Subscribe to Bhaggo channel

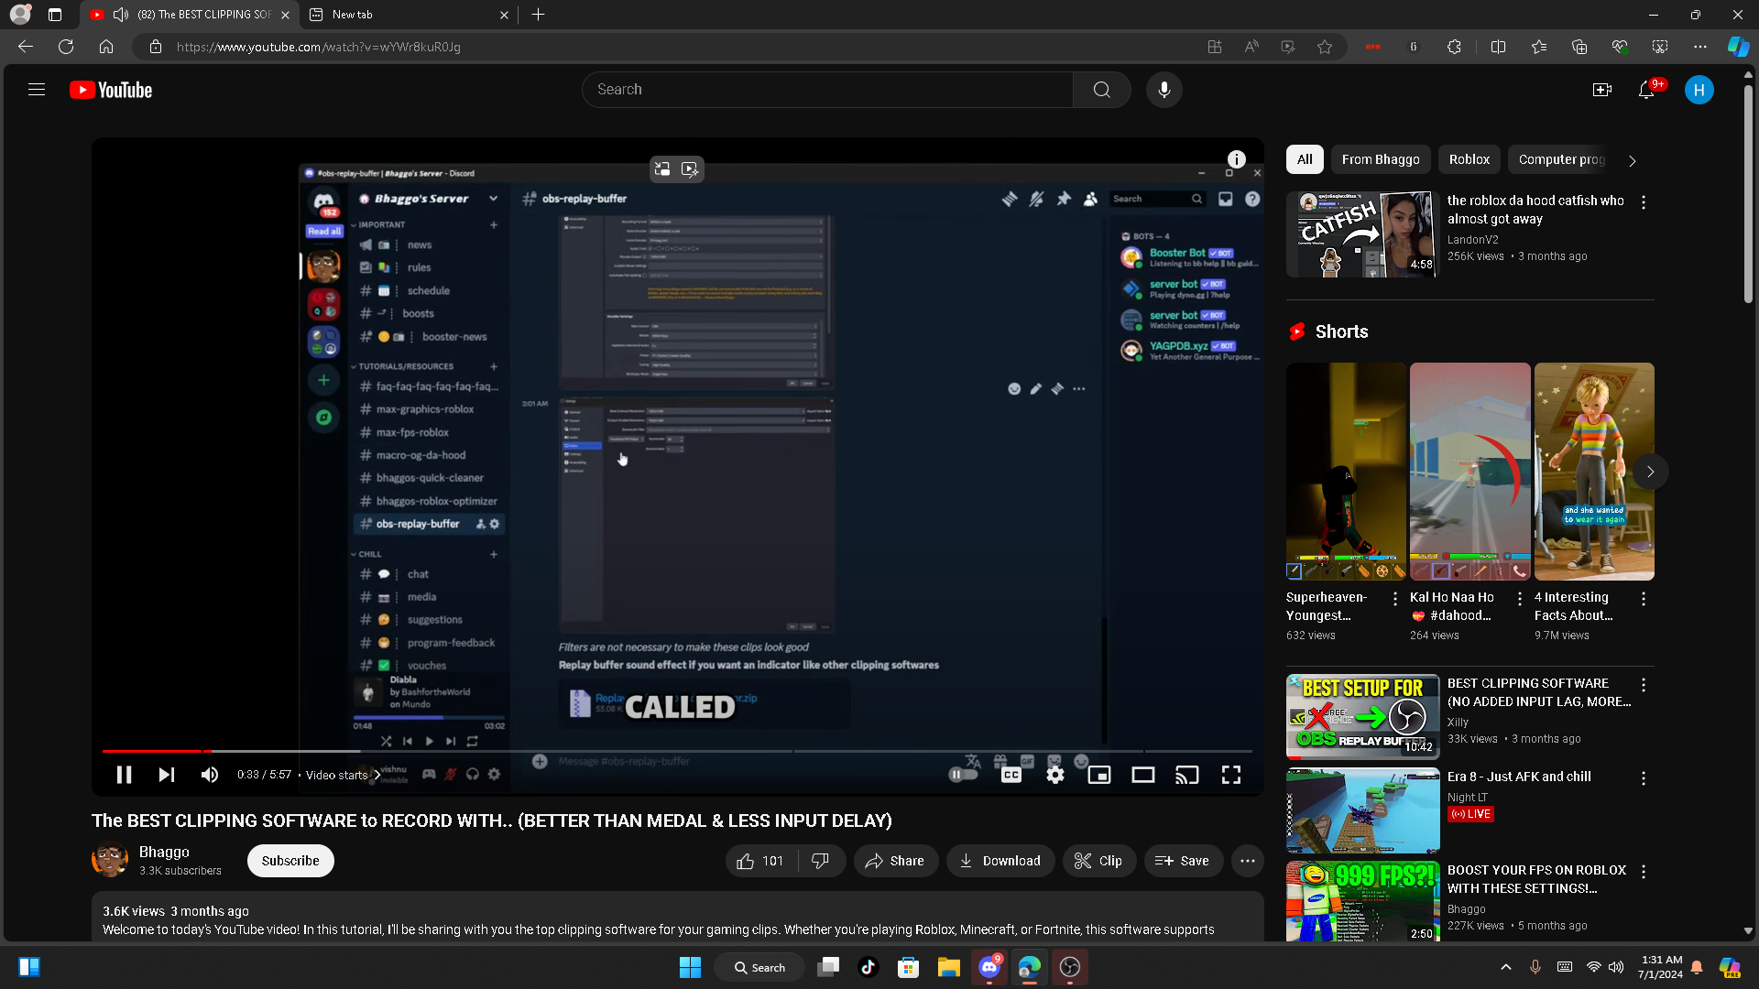[x=290, y=861]
